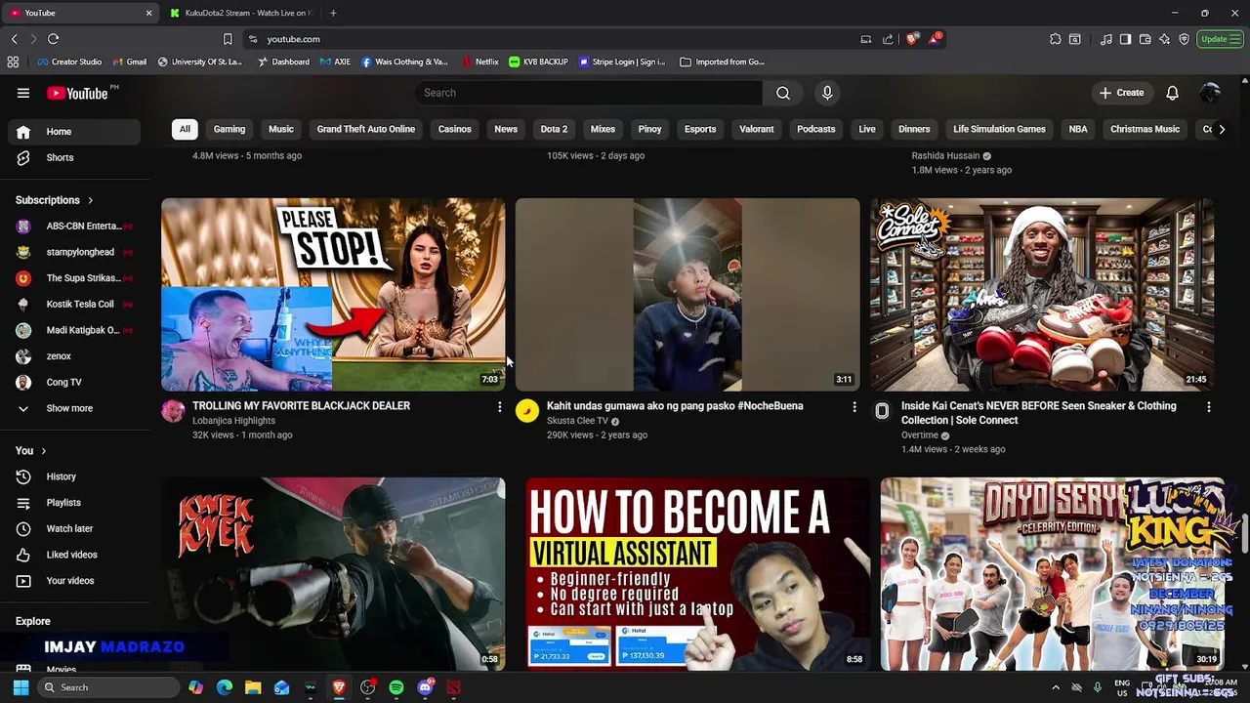This screenshot has width=1250, height=703.
Task: Click the YouTube search input field
Action: 588,93
